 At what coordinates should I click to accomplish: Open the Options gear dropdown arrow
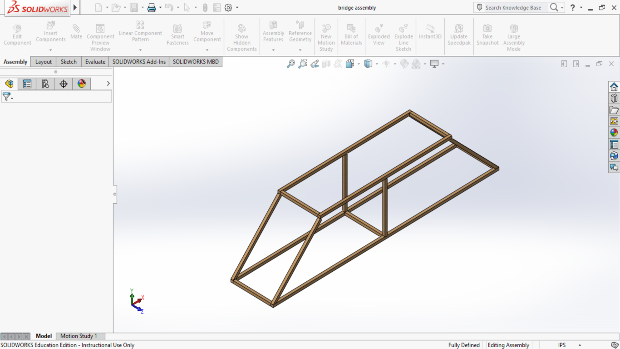click(237, 8)
